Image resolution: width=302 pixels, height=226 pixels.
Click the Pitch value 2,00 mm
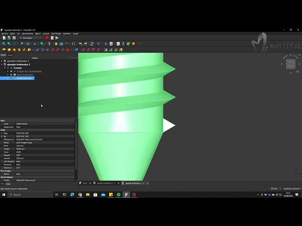(x=20, y=146)
